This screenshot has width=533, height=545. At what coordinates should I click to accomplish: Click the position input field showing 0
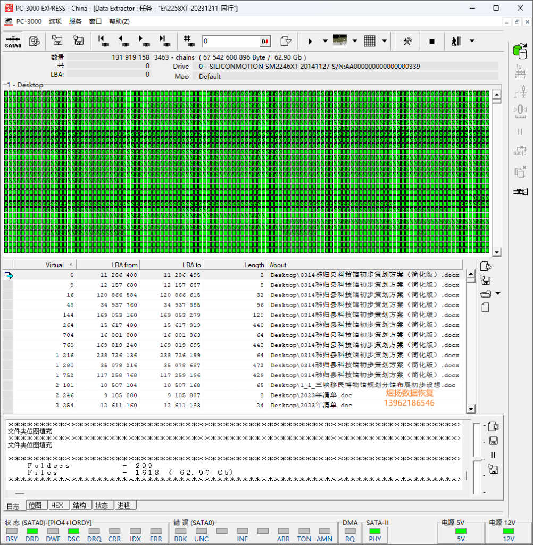point(231,41)
